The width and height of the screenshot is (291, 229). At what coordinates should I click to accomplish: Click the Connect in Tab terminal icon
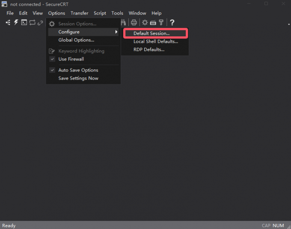pos(24,22)
